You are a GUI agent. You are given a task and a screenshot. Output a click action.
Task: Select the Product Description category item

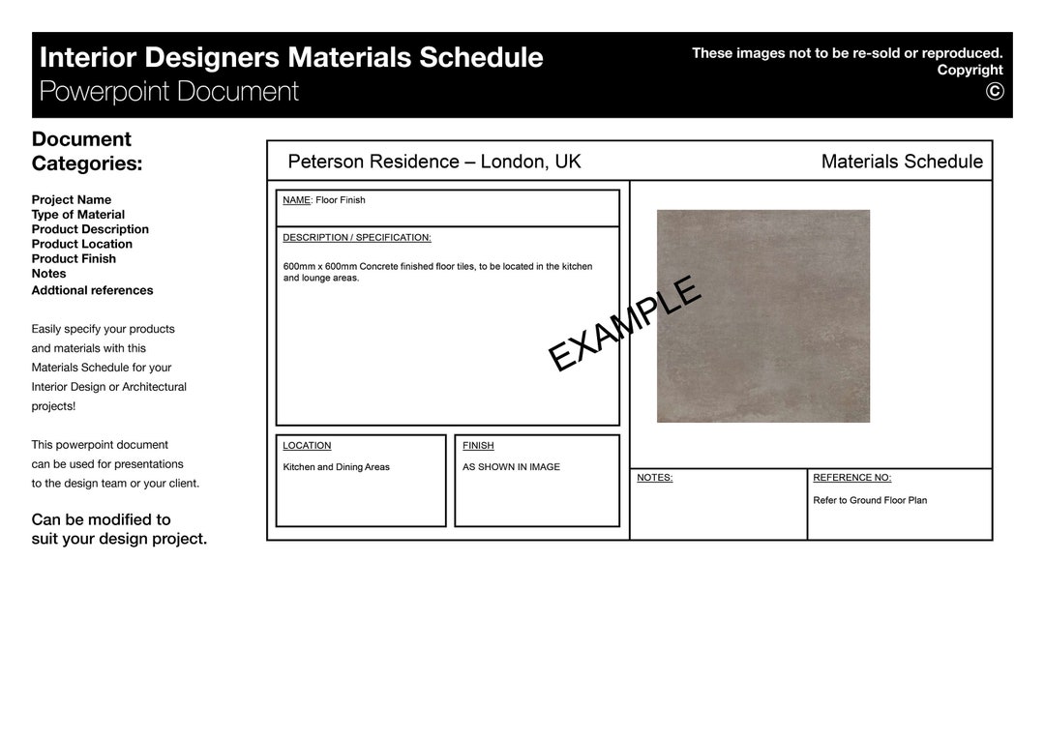coord(90,229)
